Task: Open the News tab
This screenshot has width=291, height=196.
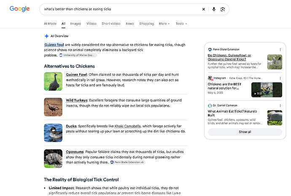Action: coord(130,24)
